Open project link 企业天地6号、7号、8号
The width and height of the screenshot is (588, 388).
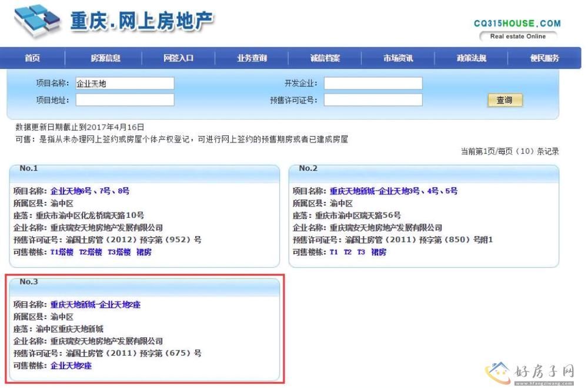coord(90,191)
